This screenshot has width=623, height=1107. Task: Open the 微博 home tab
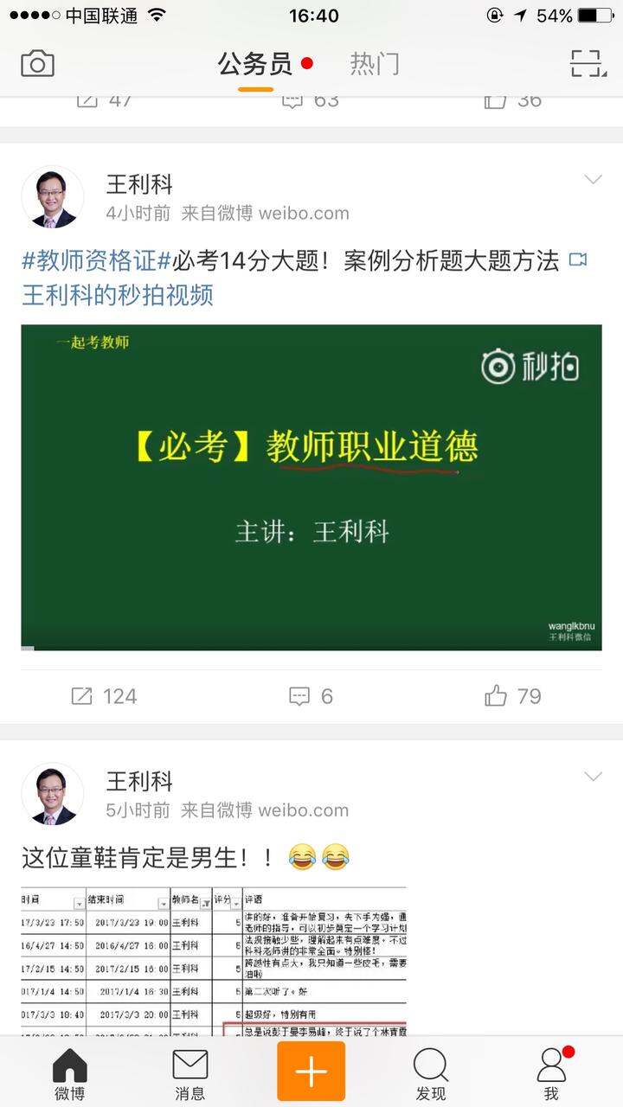tap(70, 1073)
